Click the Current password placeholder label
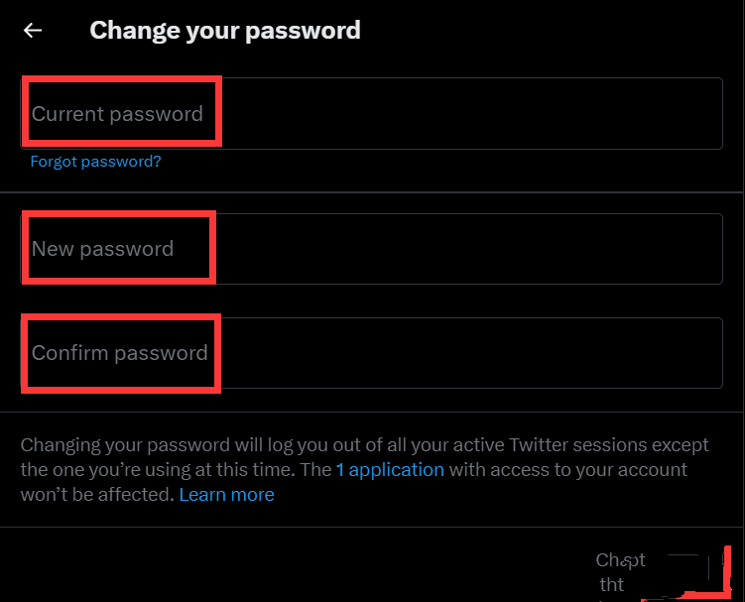This screenshot has height=602, width=745. (x=117, y=114)
